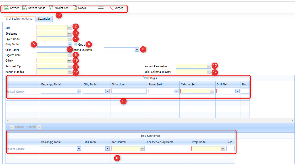Open the Görev lookup ellipsis button
Viewport: 295px width, 164px height.
click(x=70, y=61)
